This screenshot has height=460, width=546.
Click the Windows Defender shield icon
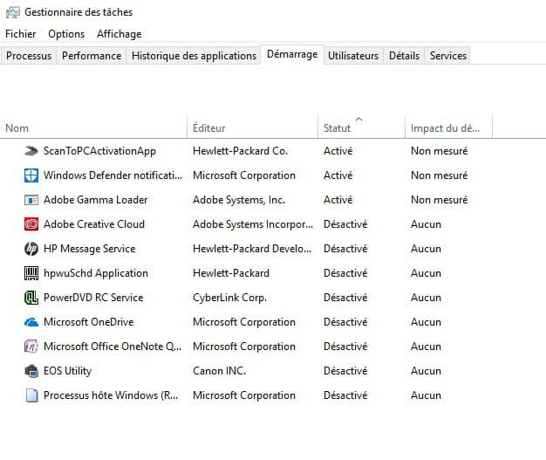[31, 175]
